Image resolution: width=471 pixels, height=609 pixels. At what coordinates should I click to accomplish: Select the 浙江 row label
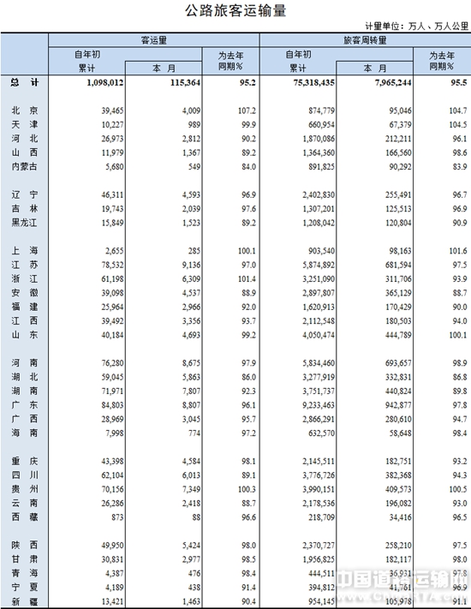25,278
